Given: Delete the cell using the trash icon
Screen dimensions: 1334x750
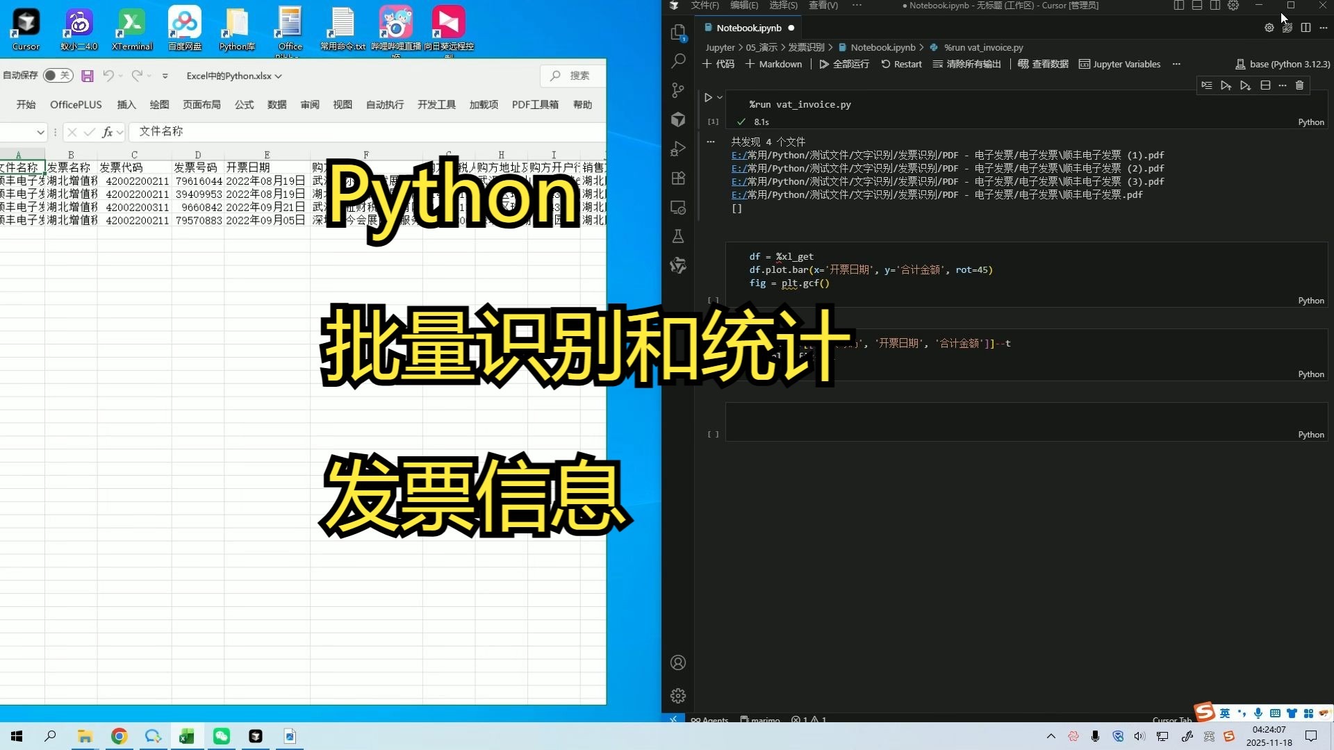Looking at the screenshot, I should pyautogui.click(x=1298, y=85).
